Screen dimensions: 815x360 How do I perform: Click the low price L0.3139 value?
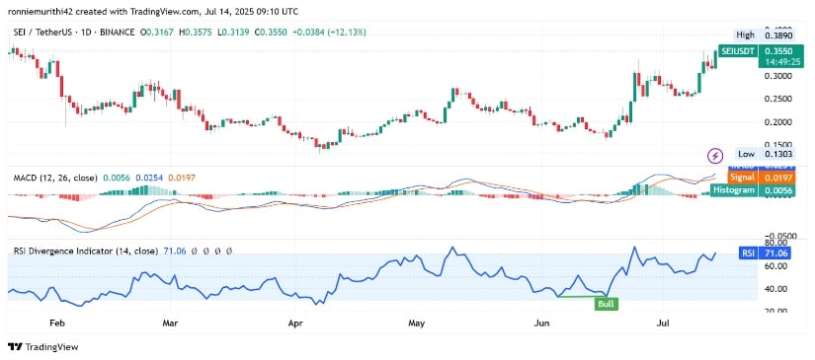click(x=233, y=33)
